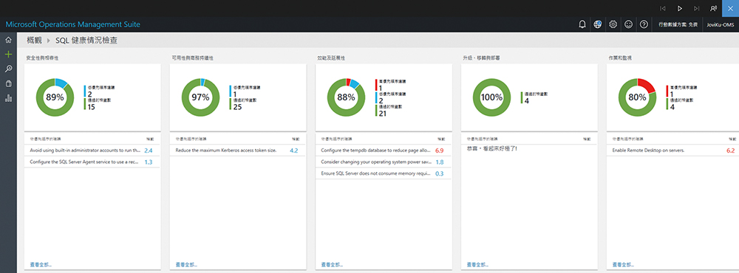739x273 pixels.
Task: Click the green legend count 15
Action: (x=92, y=107)
